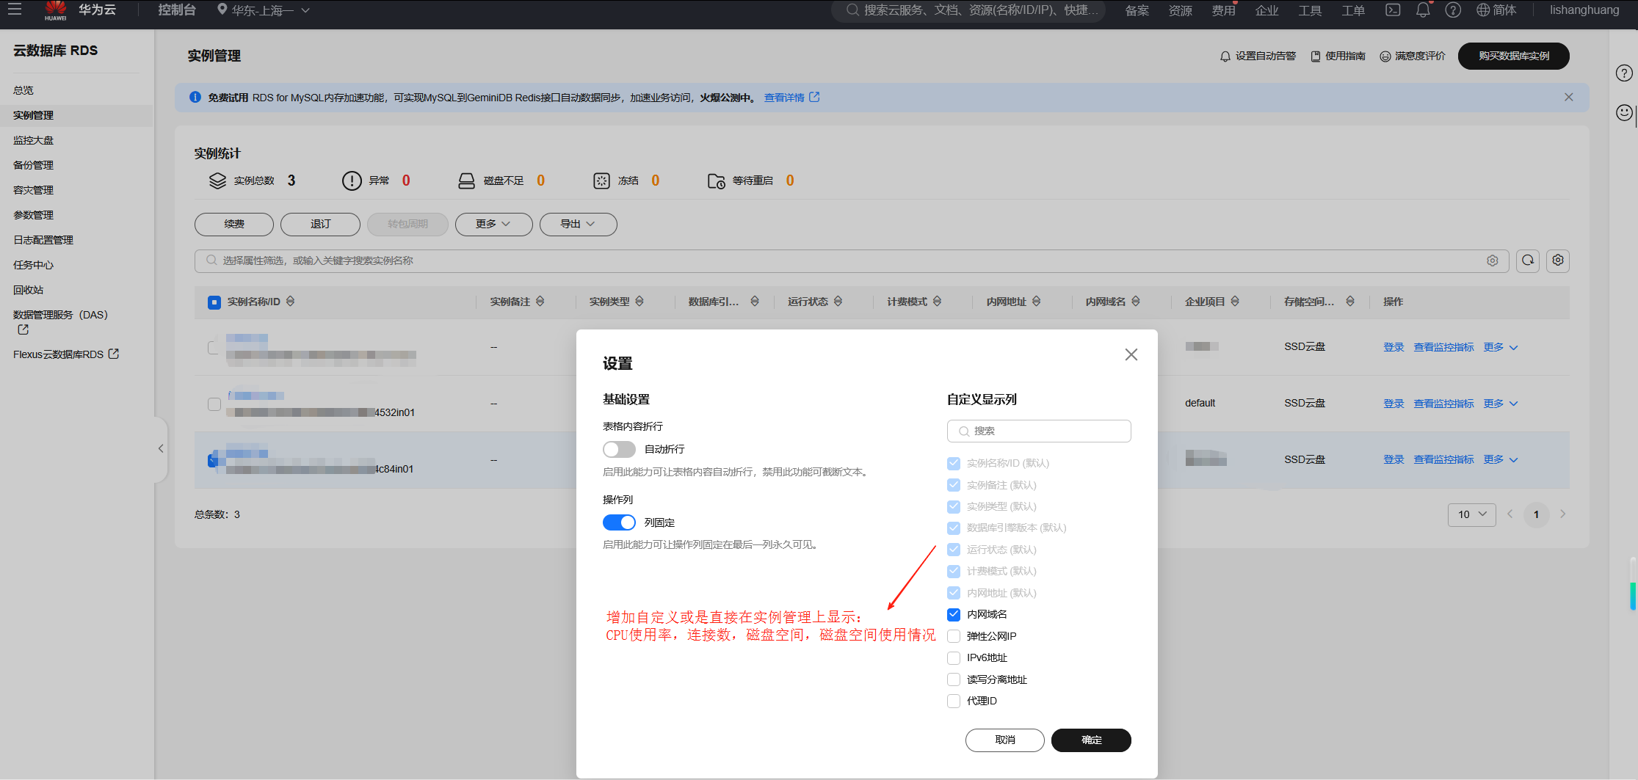Uncheck the 内网域名 column checkbox
Screen dimensions: 1638x780
[954, 615]
